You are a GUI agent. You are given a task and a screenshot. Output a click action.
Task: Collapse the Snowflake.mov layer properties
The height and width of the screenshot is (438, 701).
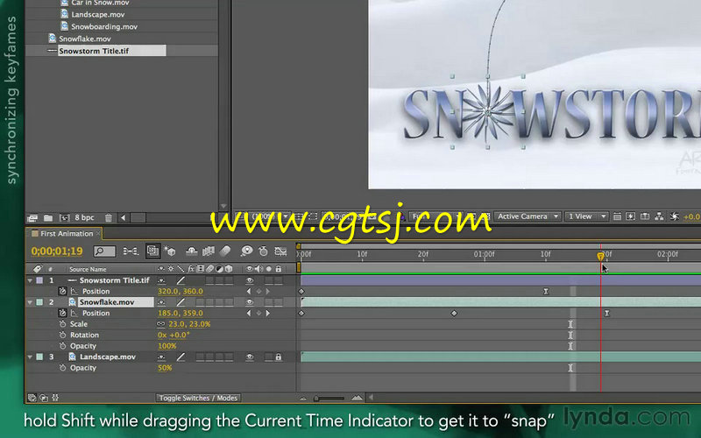(30, 302)
